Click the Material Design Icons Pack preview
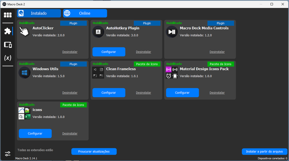This screenshot has width=289, height=161. (172, 73)
